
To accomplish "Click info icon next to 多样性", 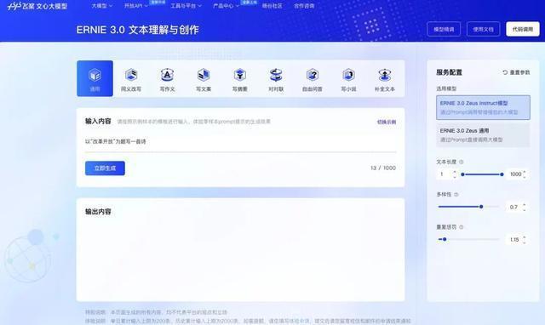I will 456,195.
